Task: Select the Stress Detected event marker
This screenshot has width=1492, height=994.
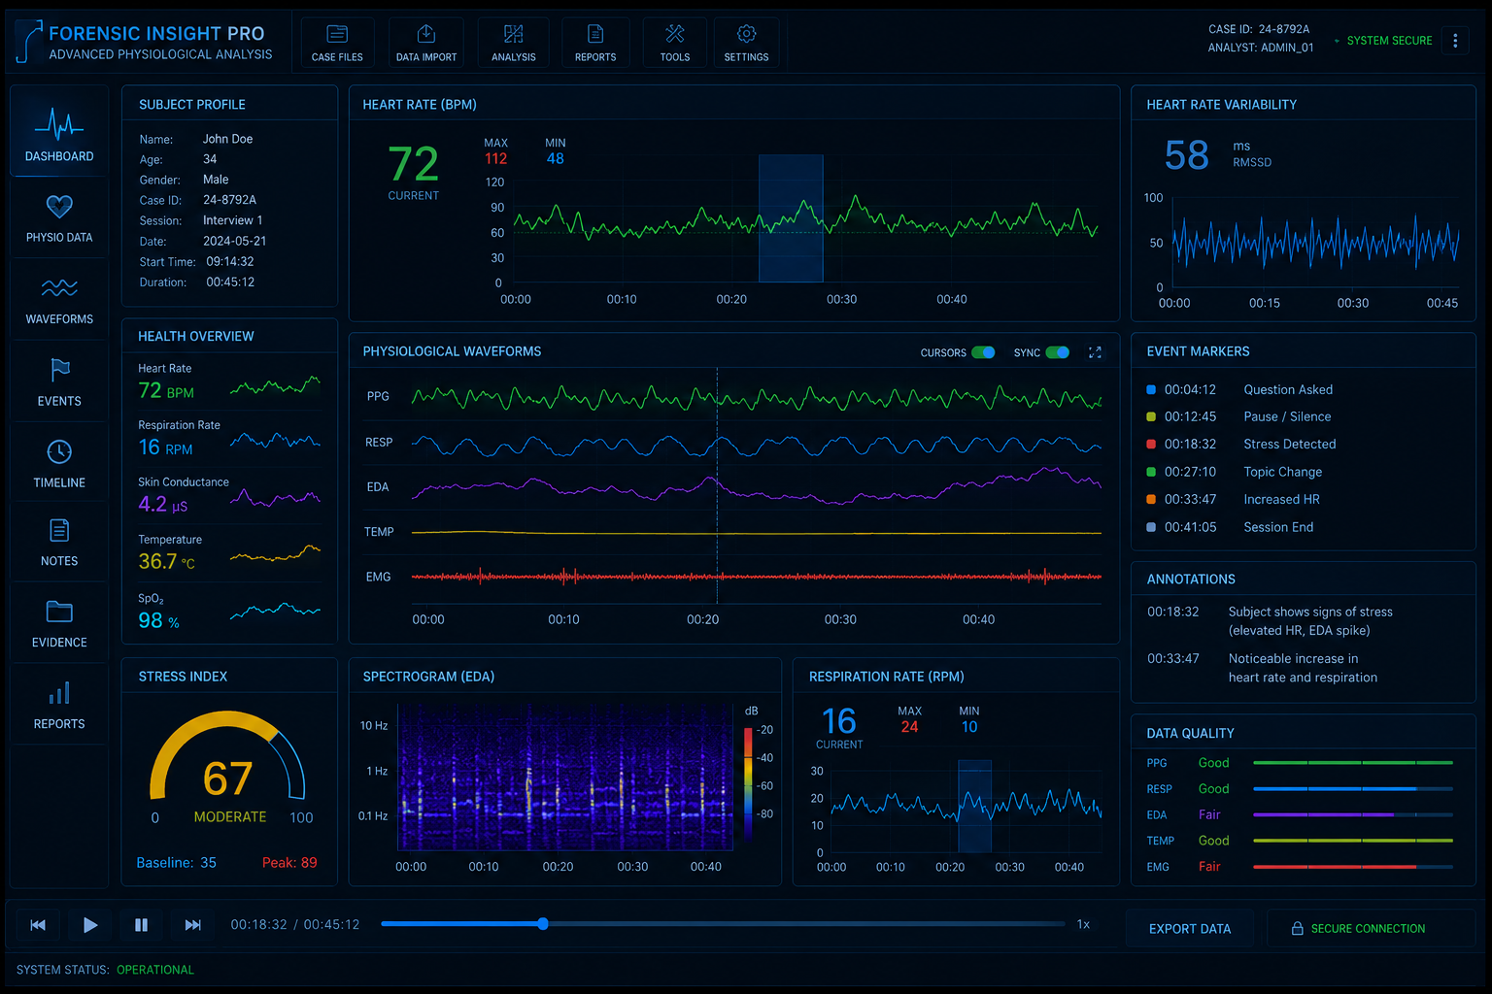Action: (1241, 445)
